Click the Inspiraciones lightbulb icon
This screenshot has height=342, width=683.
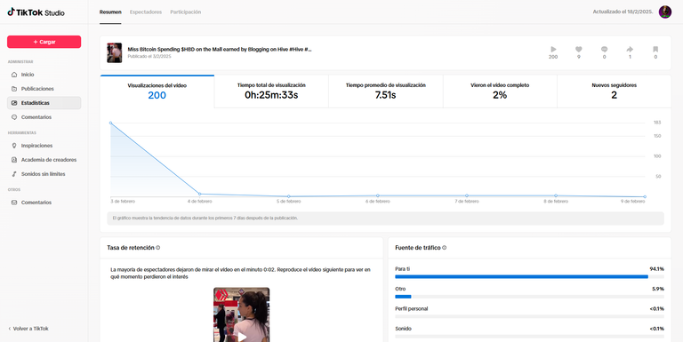[x=14, y=146]
